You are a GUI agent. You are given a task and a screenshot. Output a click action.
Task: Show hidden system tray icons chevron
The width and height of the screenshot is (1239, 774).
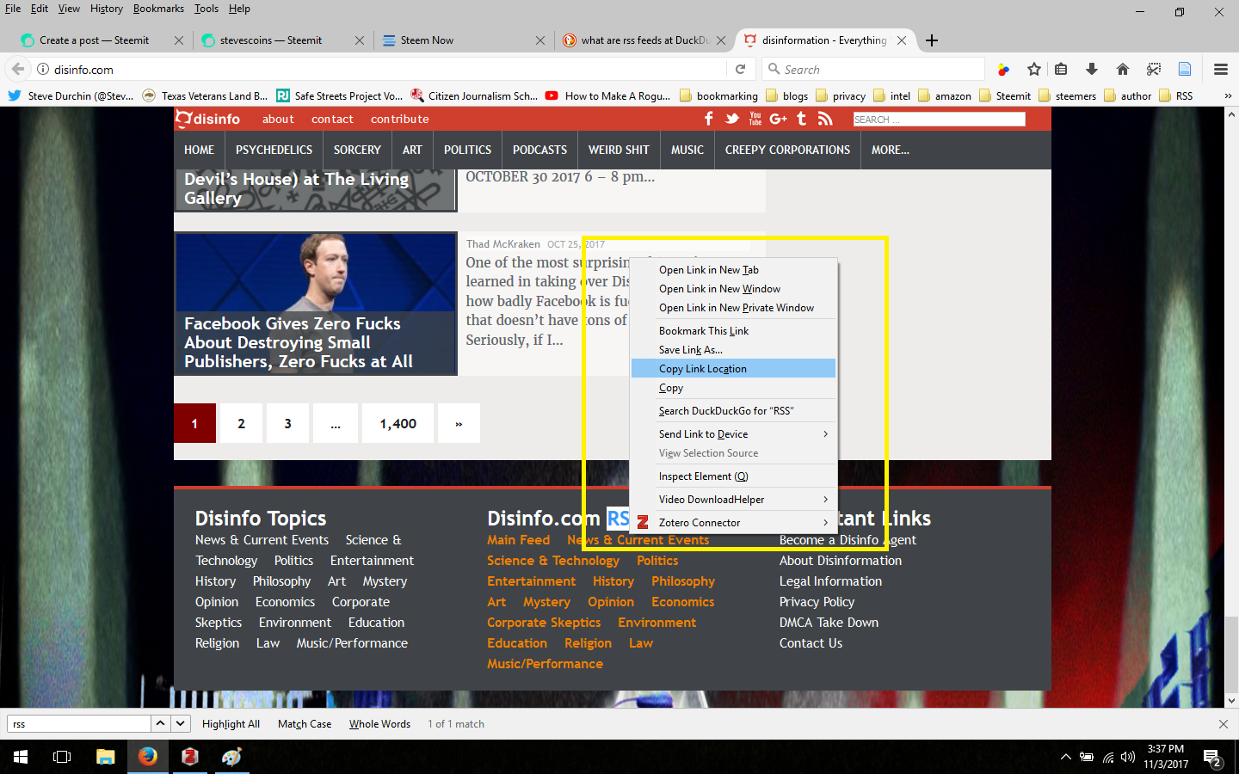coord(1065,758)
